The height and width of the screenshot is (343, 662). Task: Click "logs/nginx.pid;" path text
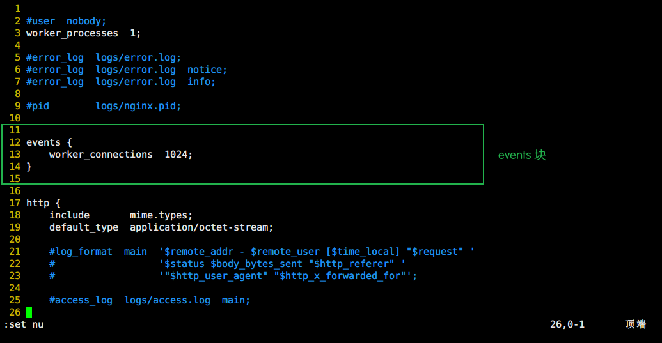pos(138,106)
